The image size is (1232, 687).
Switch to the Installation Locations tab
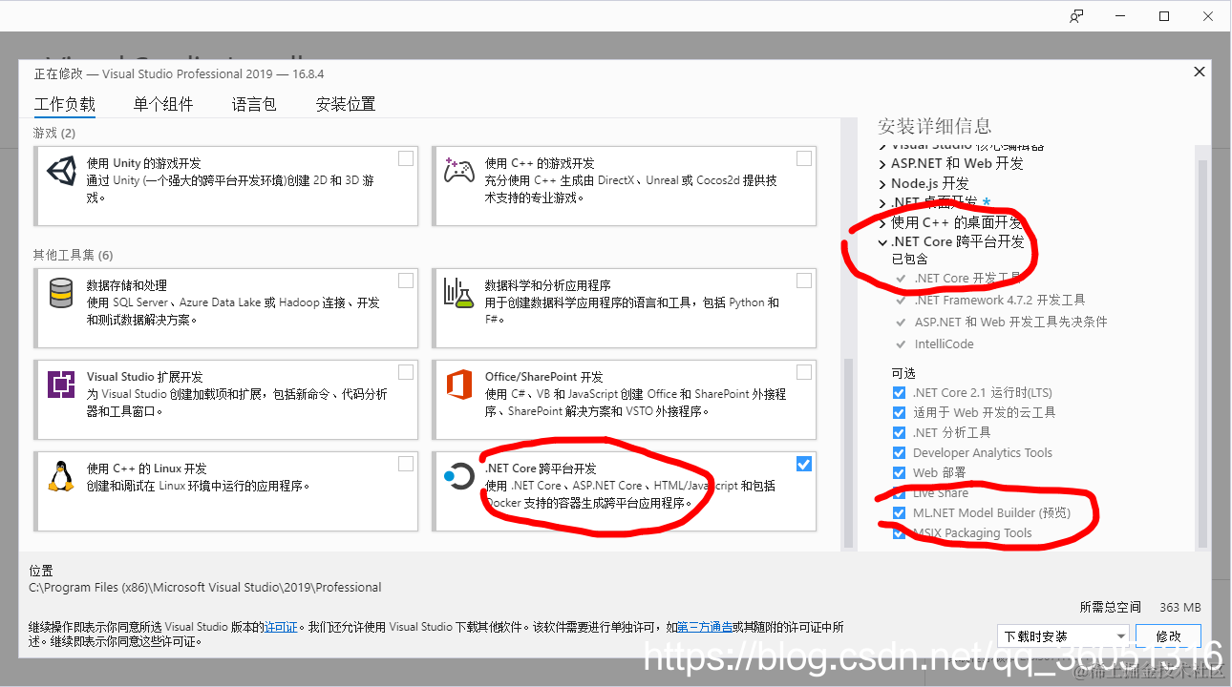point(346,104)
